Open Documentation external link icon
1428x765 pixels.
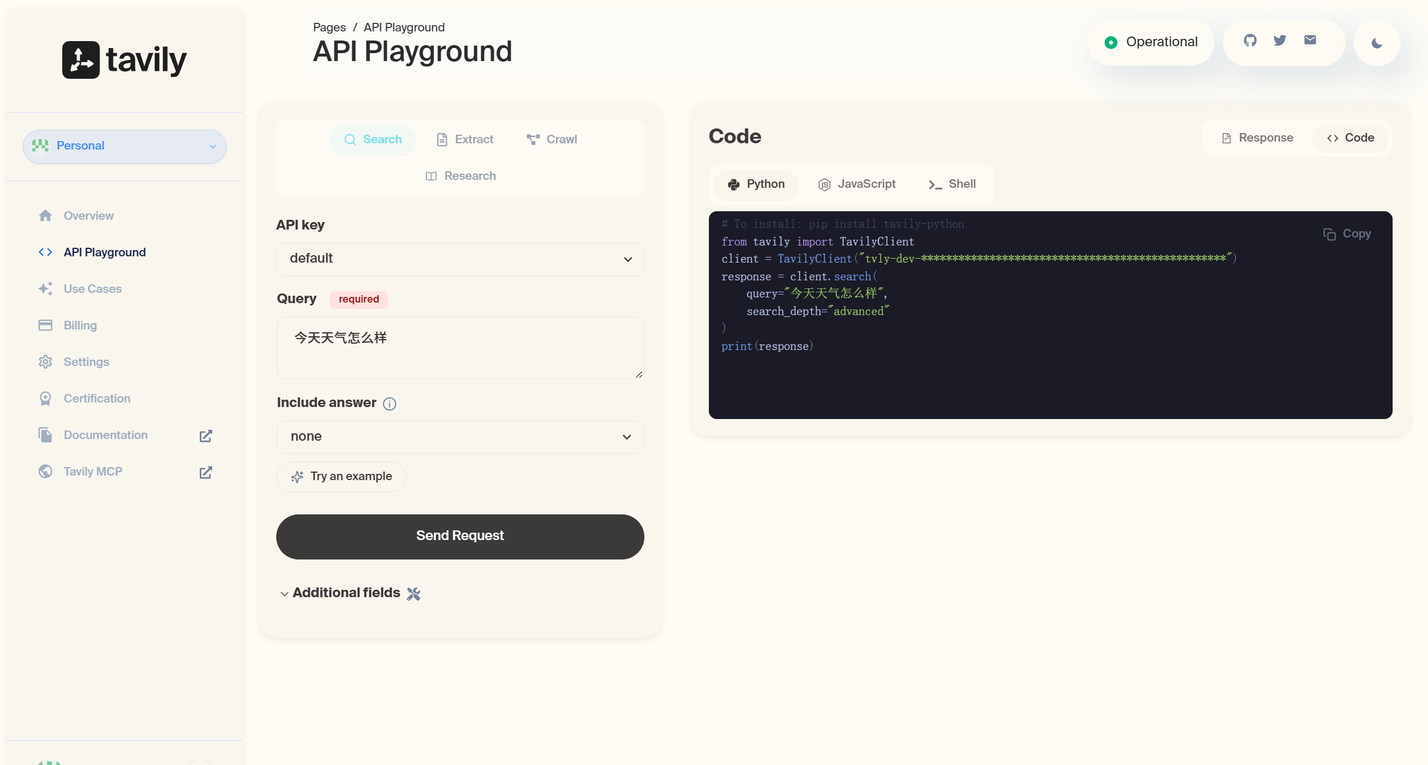[x=205, y=436]
